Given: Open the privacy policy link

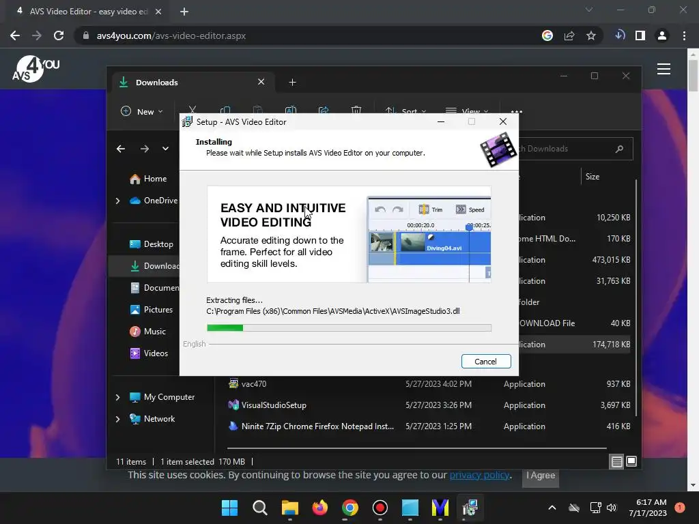Looking at the screenshot, I should [x=479, y=475].
